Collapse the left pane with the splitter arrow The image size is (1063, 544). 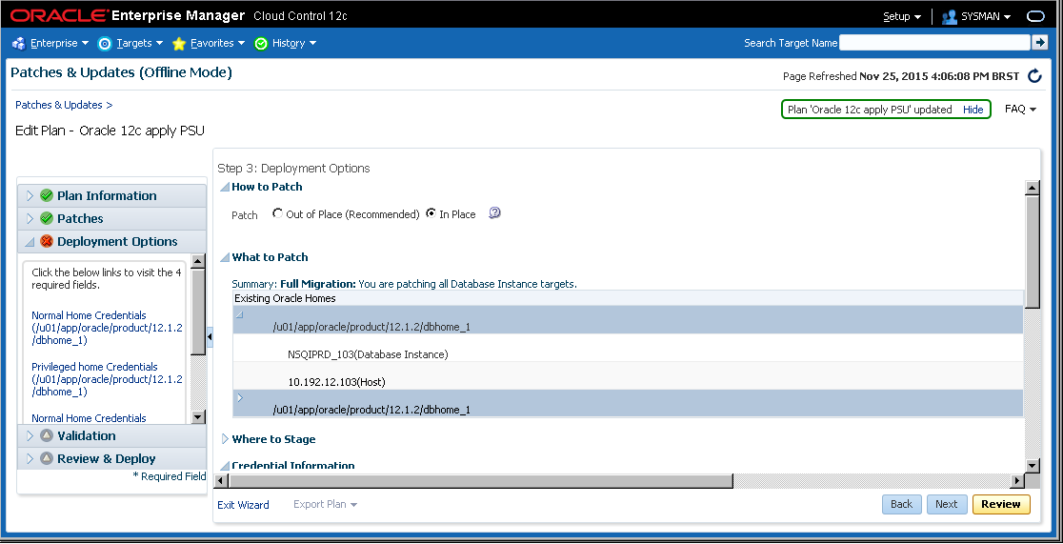pos(210,336)
